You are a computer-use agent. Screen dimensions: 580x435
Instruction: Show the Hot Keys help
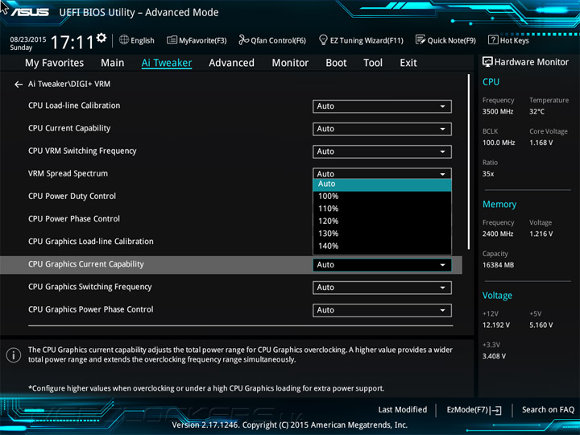click(508, 40)
